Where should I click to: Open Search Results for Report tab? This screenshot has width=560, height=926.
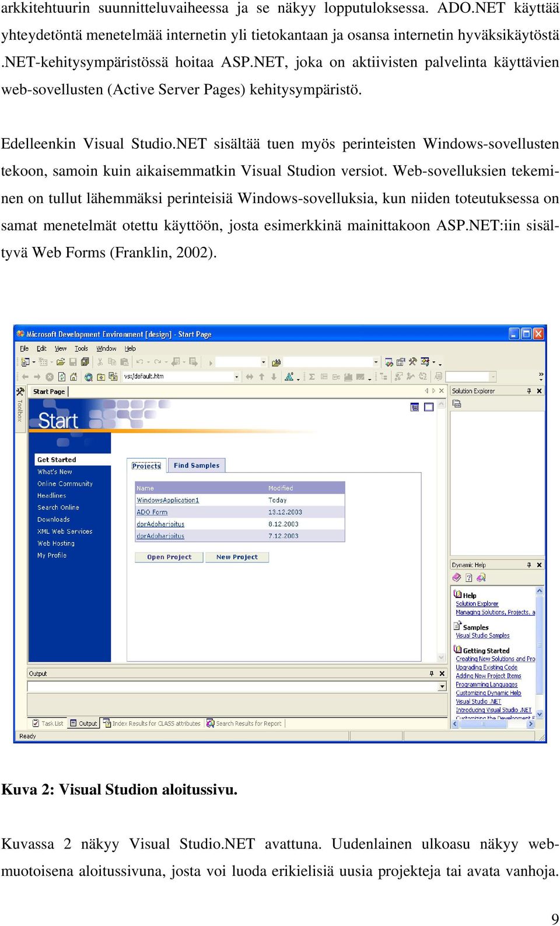(244, 724)
